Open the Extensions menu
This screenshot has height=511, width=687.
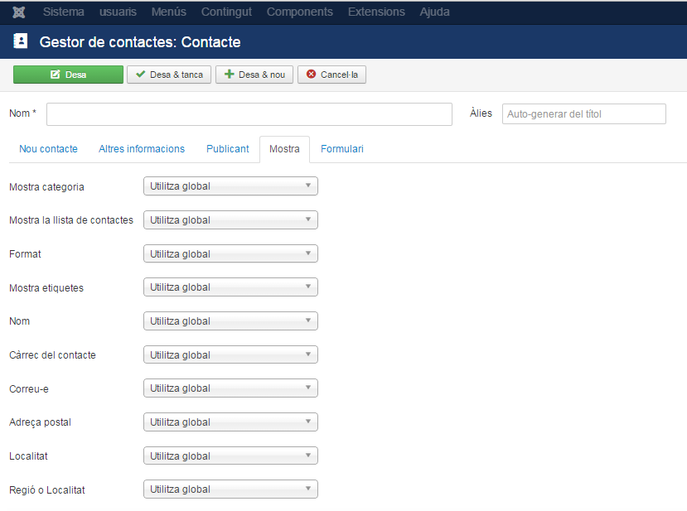tap(376, 12)
